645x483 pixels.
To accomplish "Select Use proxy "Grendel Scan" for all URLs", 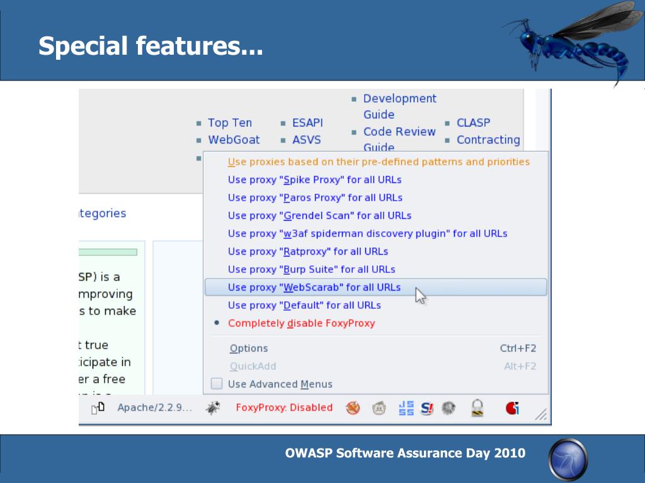I will coord(376,216).
